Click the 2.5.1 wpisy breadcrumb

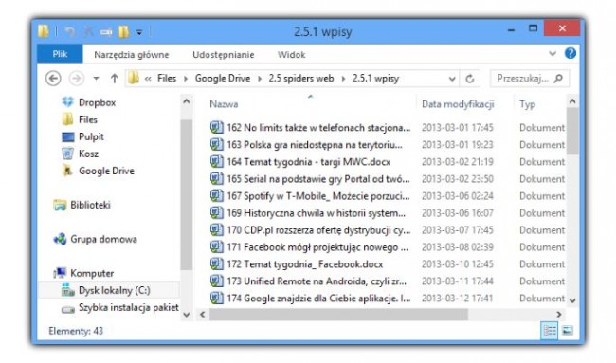pos(375,78)
